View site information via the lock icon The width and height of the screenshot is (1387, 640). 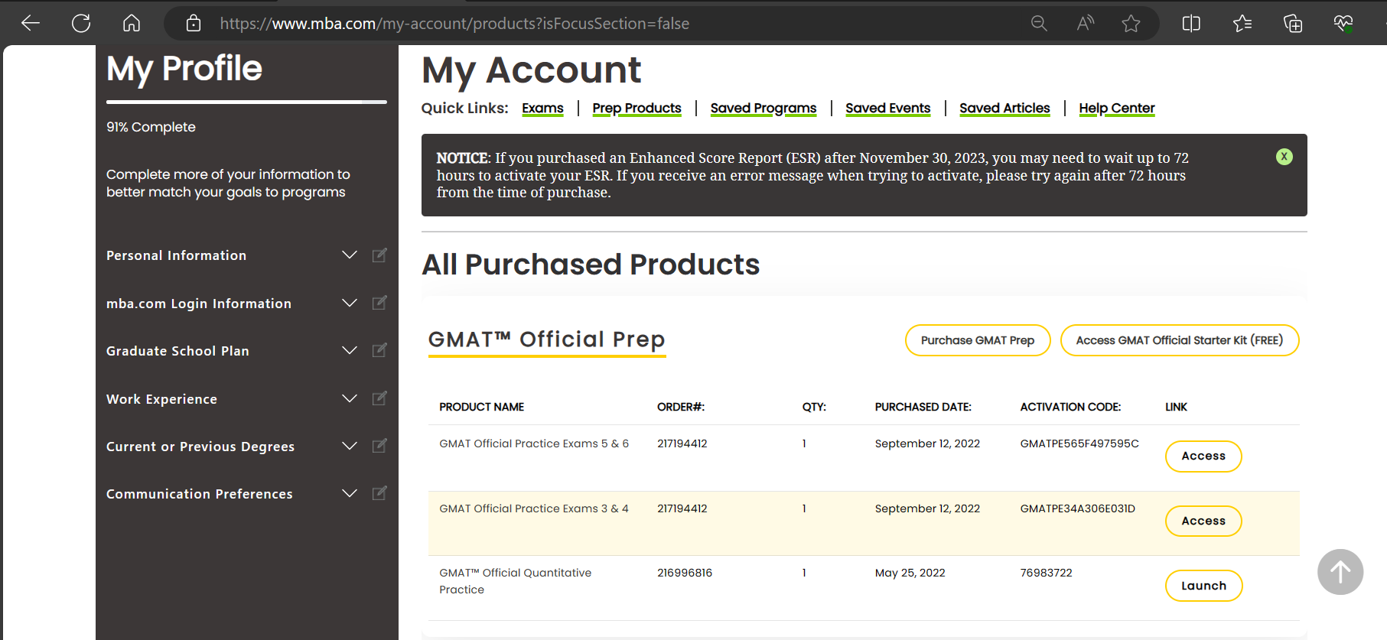[194, 24]
